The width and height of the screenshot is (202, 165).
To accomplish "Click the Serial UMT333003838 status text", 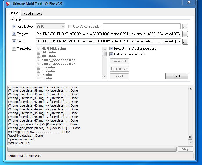I will pyautogui.click(x=24, y=156).
